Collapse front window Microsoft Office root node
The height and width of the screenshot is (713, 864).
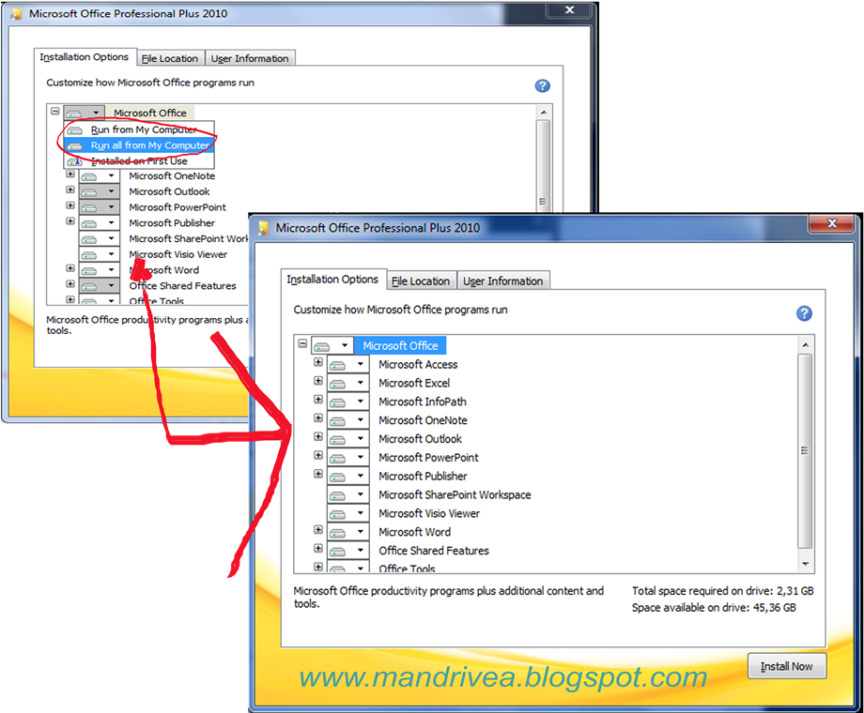[x=302, y=343]
